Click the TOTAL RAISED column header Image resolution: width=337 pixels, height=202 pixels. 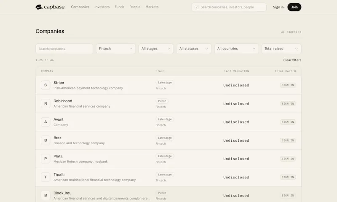286,71
